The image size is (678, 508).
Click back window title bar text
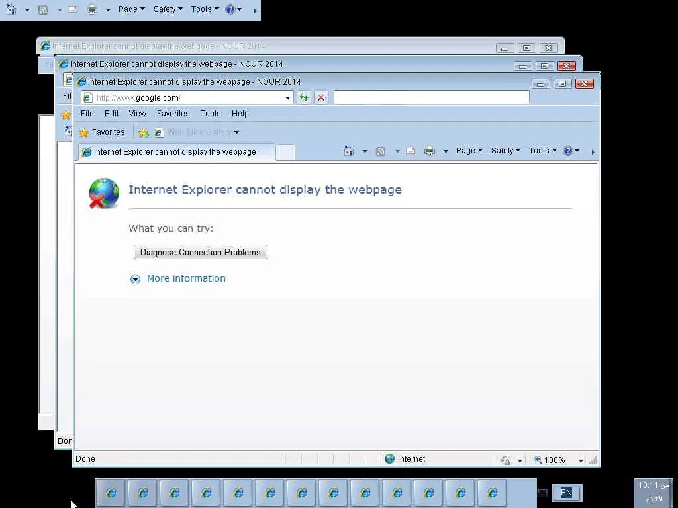point(159,46)
